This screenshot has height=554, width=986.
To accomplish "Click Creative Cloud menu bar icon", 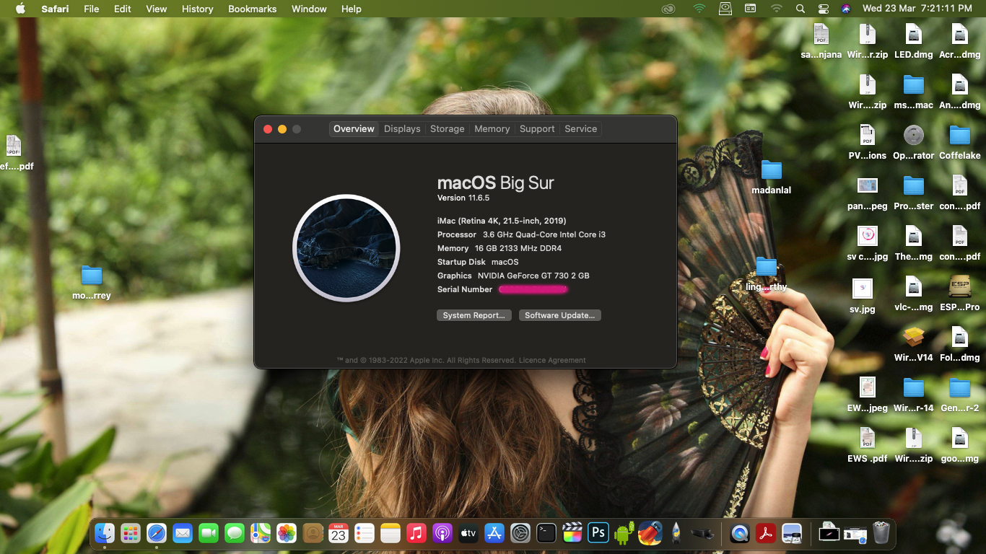I will [668, 9].
